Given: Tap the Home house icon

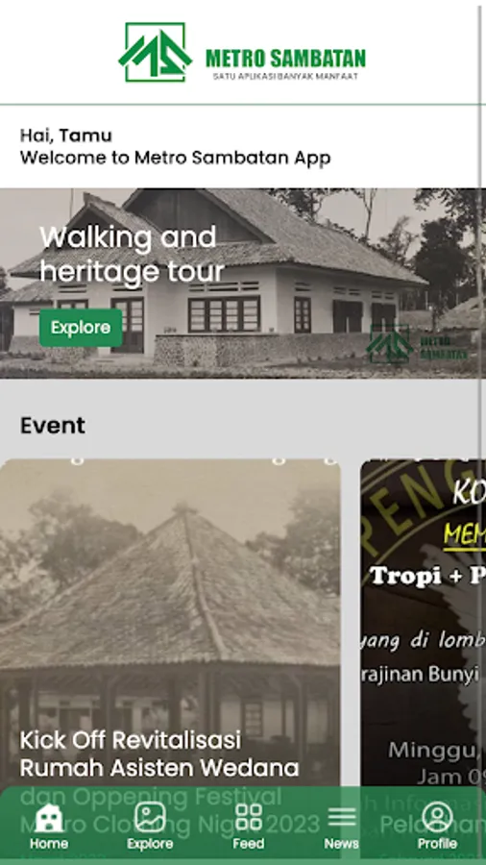Looking at the screenshot, I should coord(48,818).
